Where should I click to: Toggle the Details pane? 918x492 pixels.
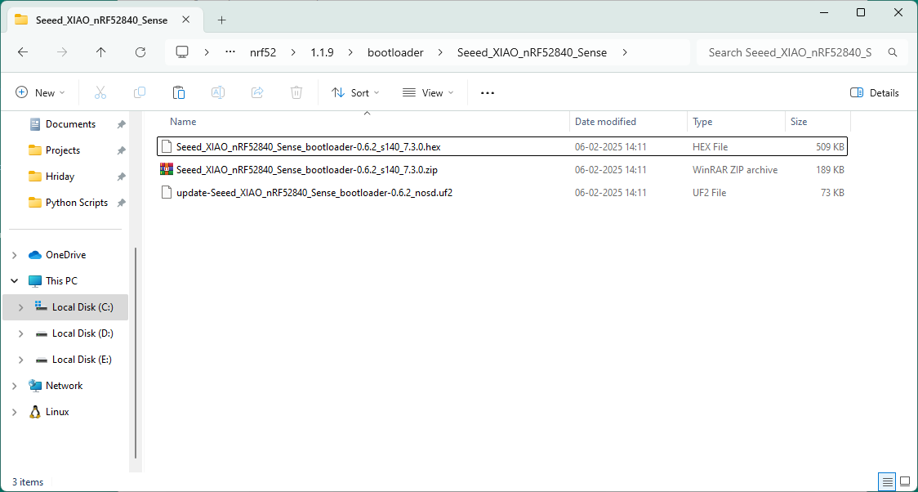pos(874,92)
